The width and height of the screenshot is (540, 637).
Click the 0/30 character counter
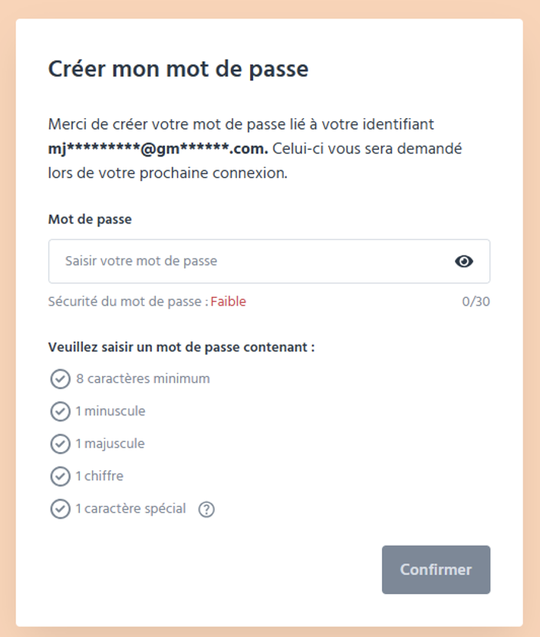[476, 302]
